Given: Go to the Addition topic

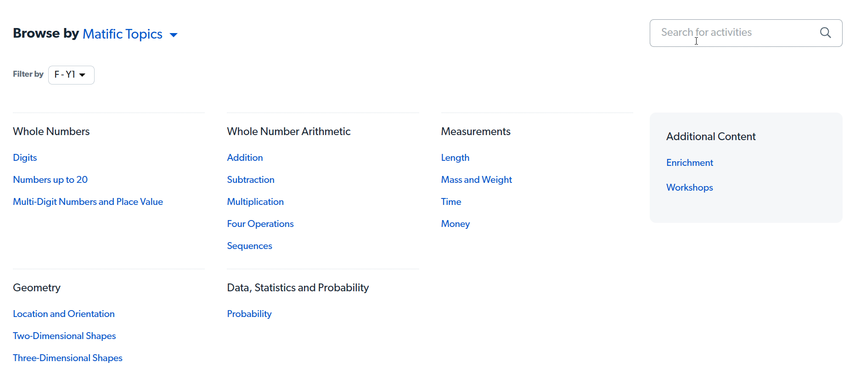Looking at the screenshot, I should [245, 157].
